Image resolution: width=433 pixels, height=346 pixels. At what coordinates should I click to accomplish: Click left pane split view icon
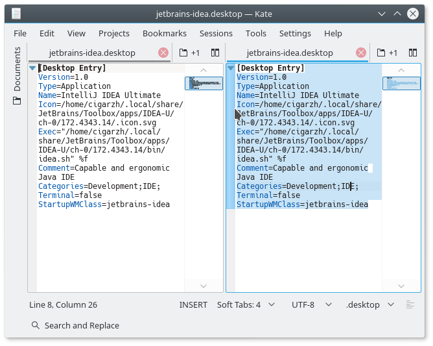click(x=215, y=53)
